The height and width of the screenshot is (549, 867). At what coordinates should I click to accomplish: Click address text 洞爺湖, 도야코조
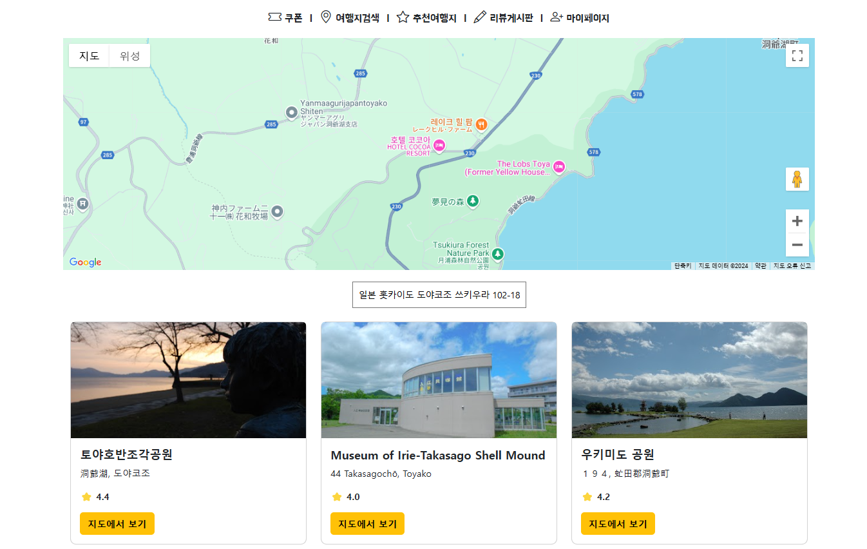115,474
